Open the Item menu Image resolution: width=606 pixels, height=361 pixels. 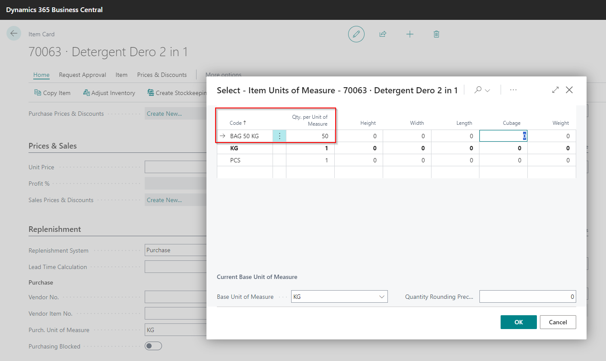(x=121, y=75)
